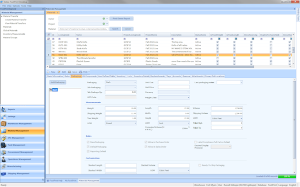Click the green Project lookup icon
The image size is (300, 187).
pos(103,24)
